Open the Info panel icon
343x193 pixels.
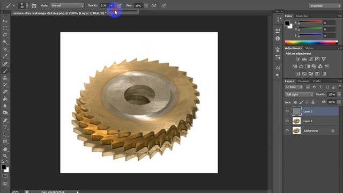278,39
